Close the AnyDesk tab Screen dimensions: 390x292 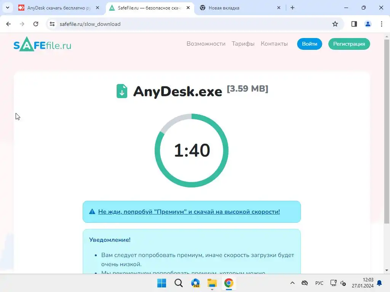[x=97, y=8]
